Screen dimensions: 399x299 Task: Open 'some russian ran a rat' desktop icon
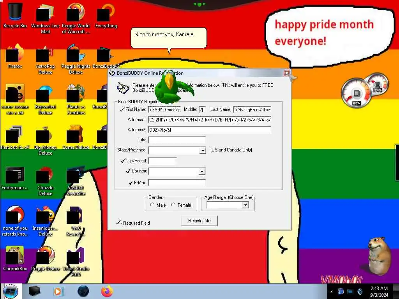pos(15,99)
